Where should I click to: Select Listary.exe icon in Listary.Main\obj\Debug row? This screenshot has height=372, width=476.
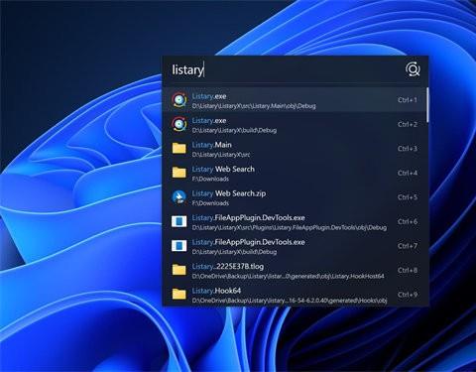pyautogui.click(x=179, y=100)
